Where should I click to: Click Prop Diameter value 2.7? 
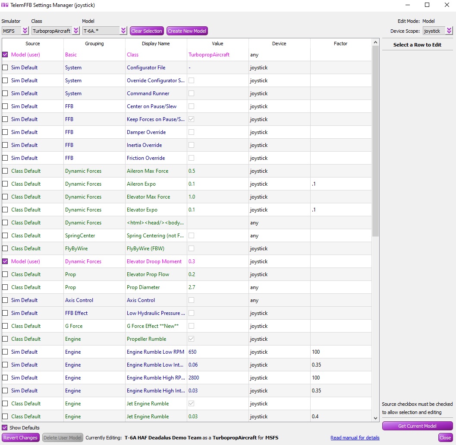[192, 287]
